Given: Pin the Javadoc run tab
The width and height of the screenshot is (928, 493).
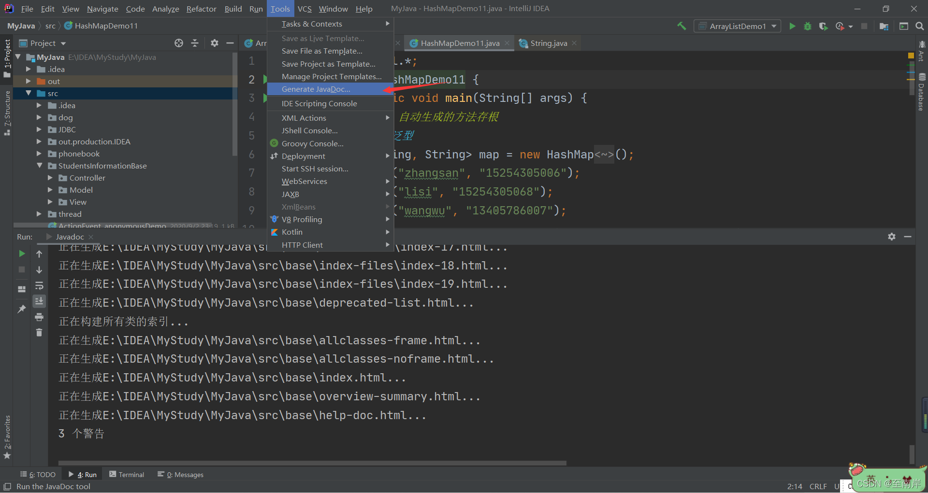Looking at the screenshot, I should 22,309.
